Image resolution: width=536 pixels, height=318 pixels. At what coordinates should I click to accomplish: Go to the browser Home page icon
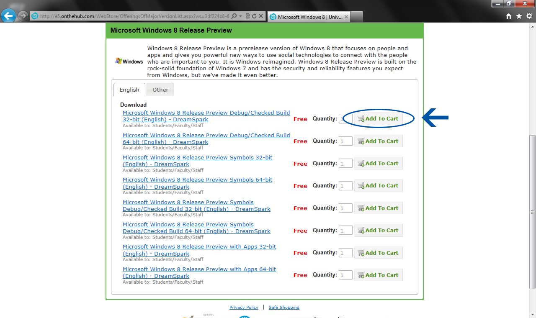click(x=509, y=16)
